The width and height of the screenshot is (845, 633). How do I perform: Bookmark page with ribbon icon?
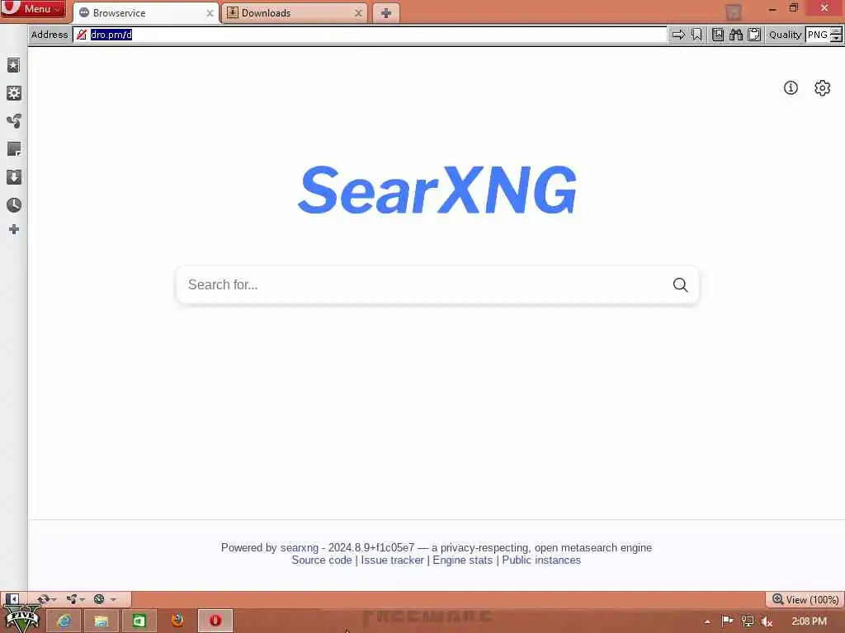696,35
